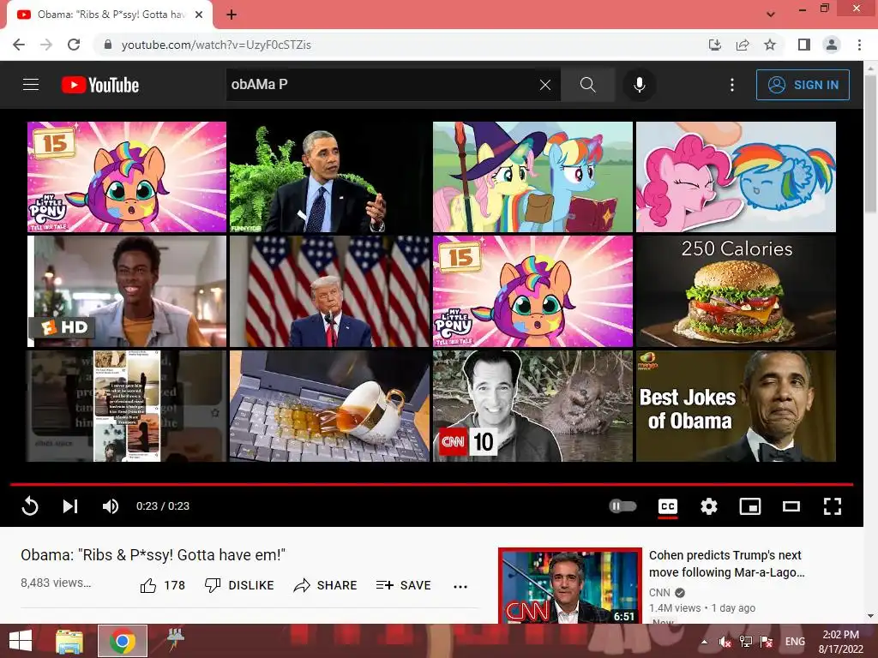
Task: Click the first My Little Pony 15 thumbnail
Action: tap(127, 176)
